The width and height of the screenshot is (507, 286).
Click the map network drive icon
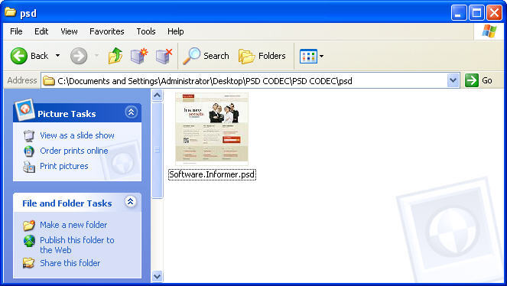click(139, 56)
